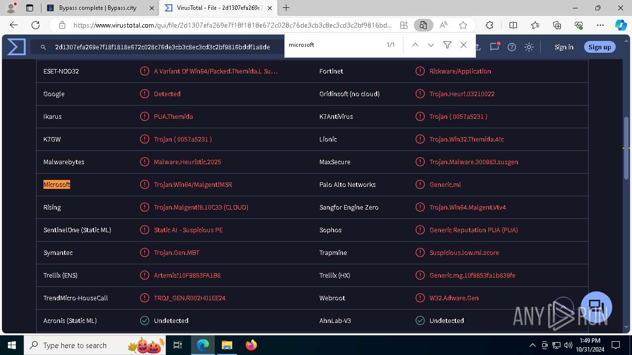Open a new browser tab
The height and width of the screenshot is (355, 632).
(x=286, y=8)
